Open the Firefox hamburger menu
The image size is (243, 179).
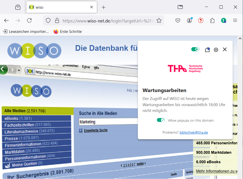tap(235, 20)
